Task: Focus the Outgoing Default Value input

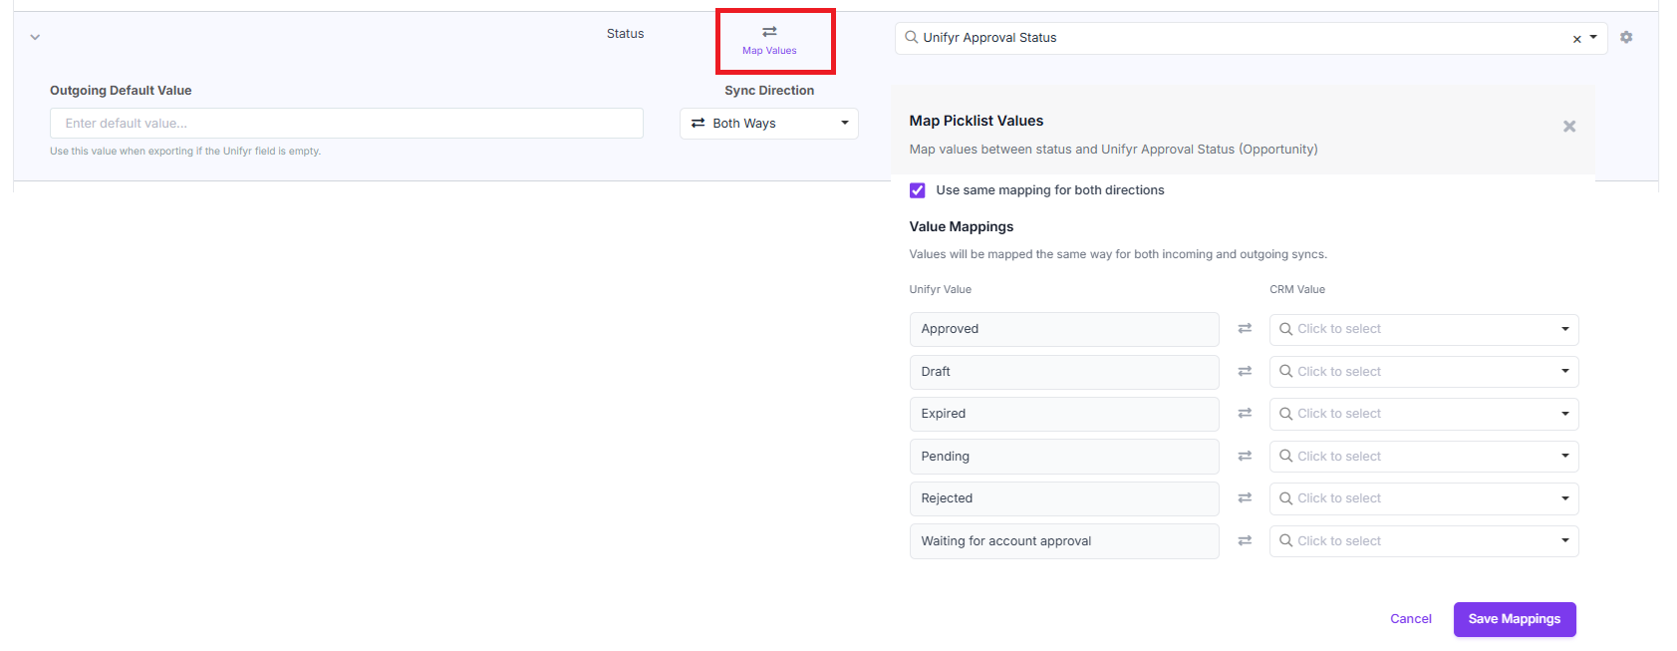Action: 347,124
